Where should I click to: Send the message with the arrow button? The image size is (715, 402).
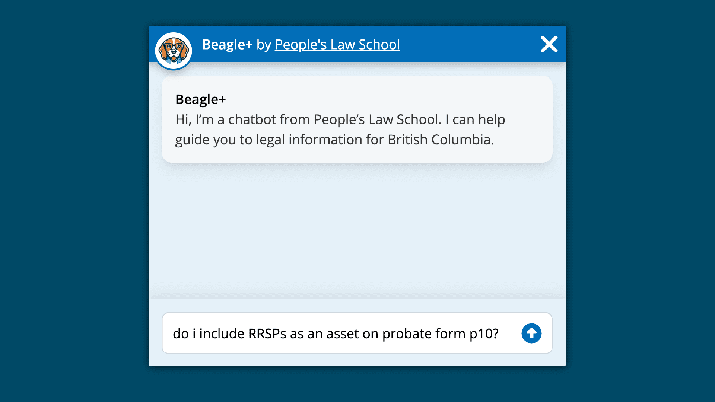pyautogui.click(x=531, y=333)
